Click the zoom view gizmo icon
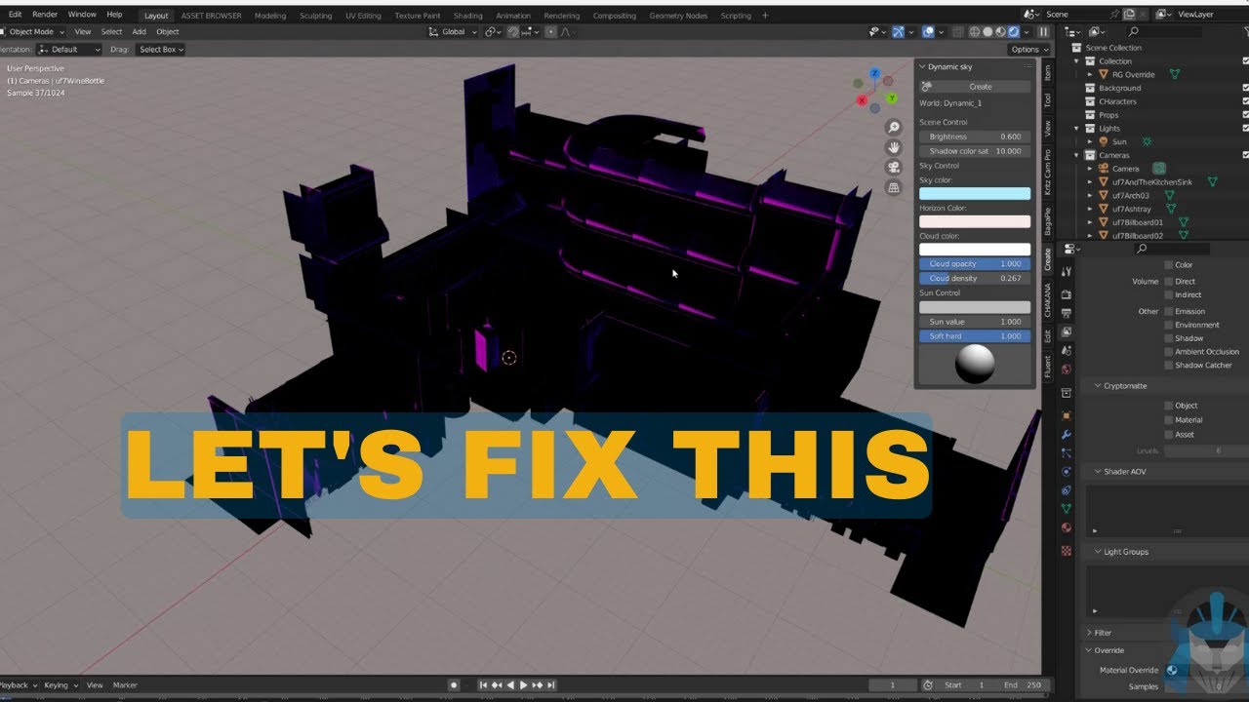This screenshot has width=1249, height=702. [893, 128]
